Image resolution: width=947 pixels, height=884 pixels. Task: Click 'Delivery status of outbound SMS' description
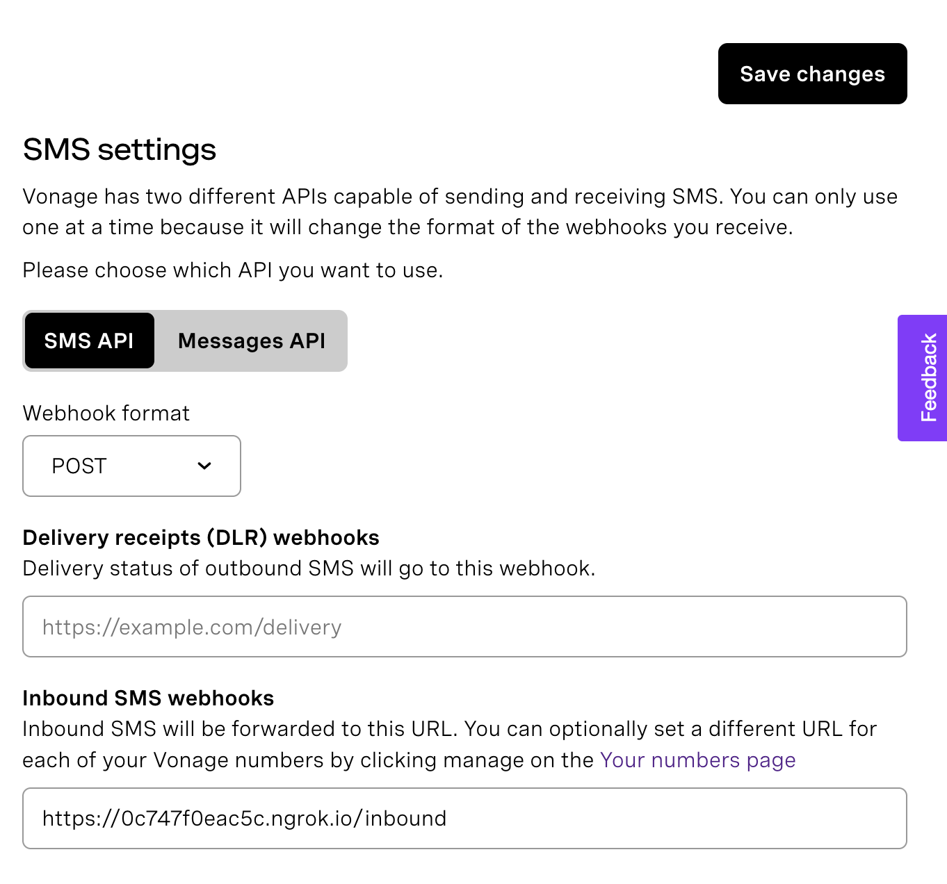[309, 568]
